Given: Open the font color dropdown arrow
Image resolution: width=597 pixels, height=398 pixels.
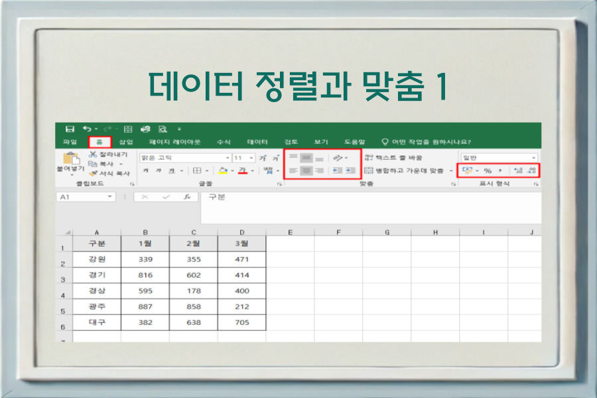Looking at the screenshot, I should 252,171.
